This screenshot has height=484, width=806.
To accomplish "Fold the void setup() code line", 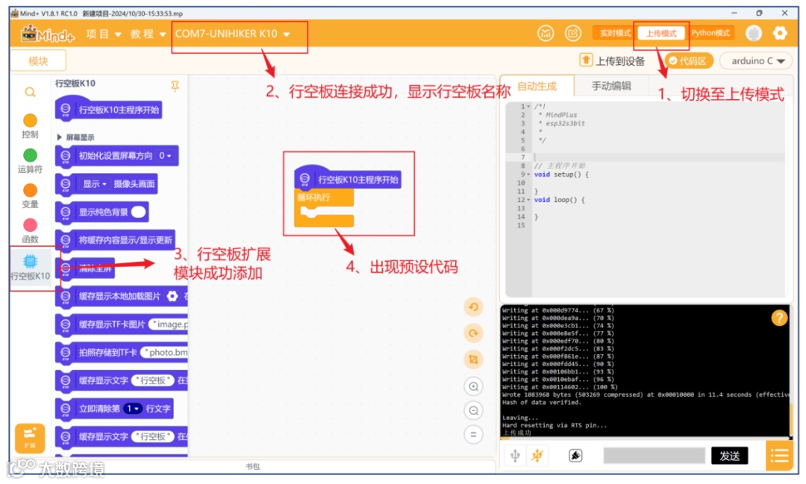I will tap(528, 175).
